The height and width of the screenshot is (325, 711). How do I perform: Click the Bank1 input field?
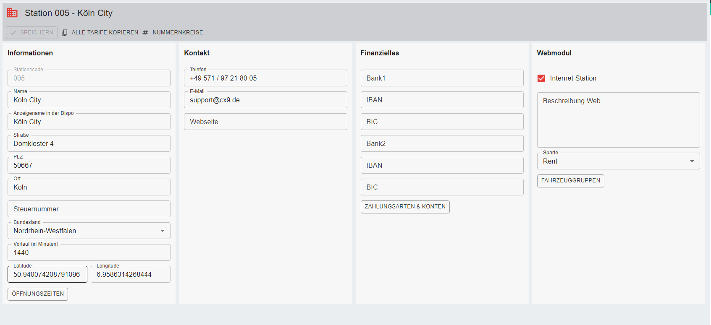pos(442,78)
